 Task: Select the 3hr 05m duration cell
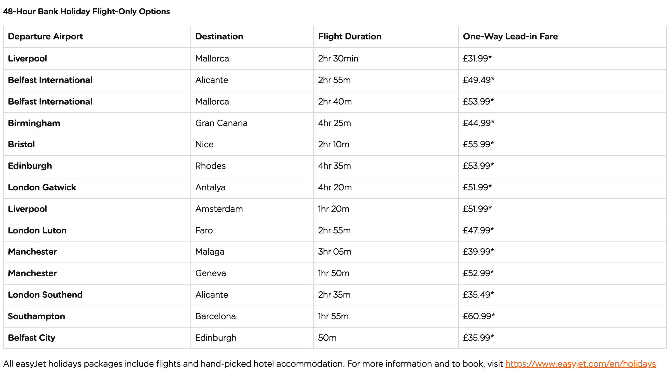[386, 252]
